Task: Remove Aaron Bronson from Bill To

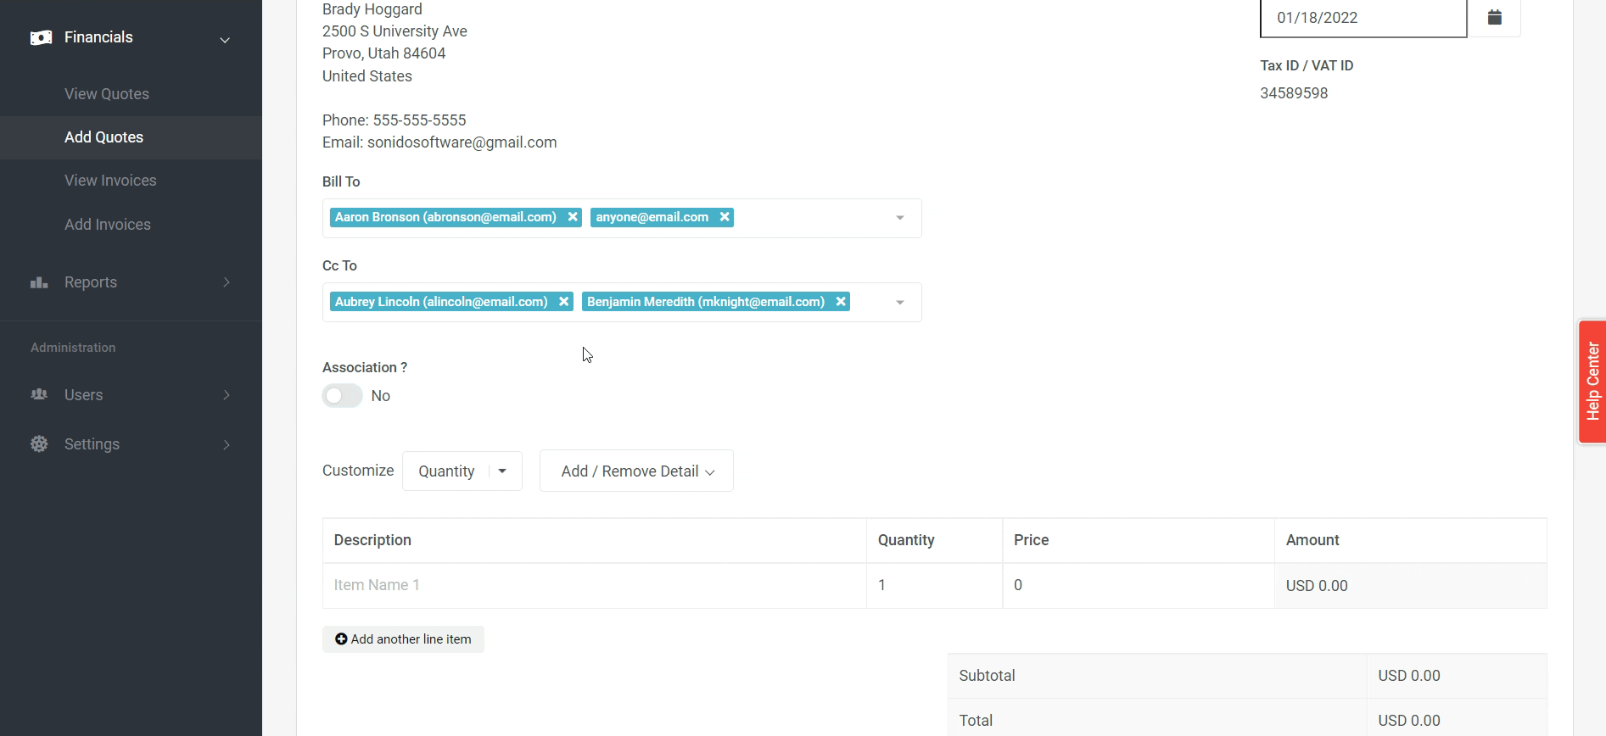Action: click(573, 217)
